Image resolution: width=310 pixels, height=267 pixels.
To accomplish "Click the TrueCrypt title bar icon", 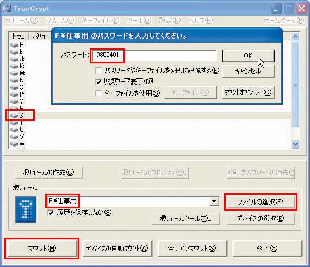I will tap(7, 8).
